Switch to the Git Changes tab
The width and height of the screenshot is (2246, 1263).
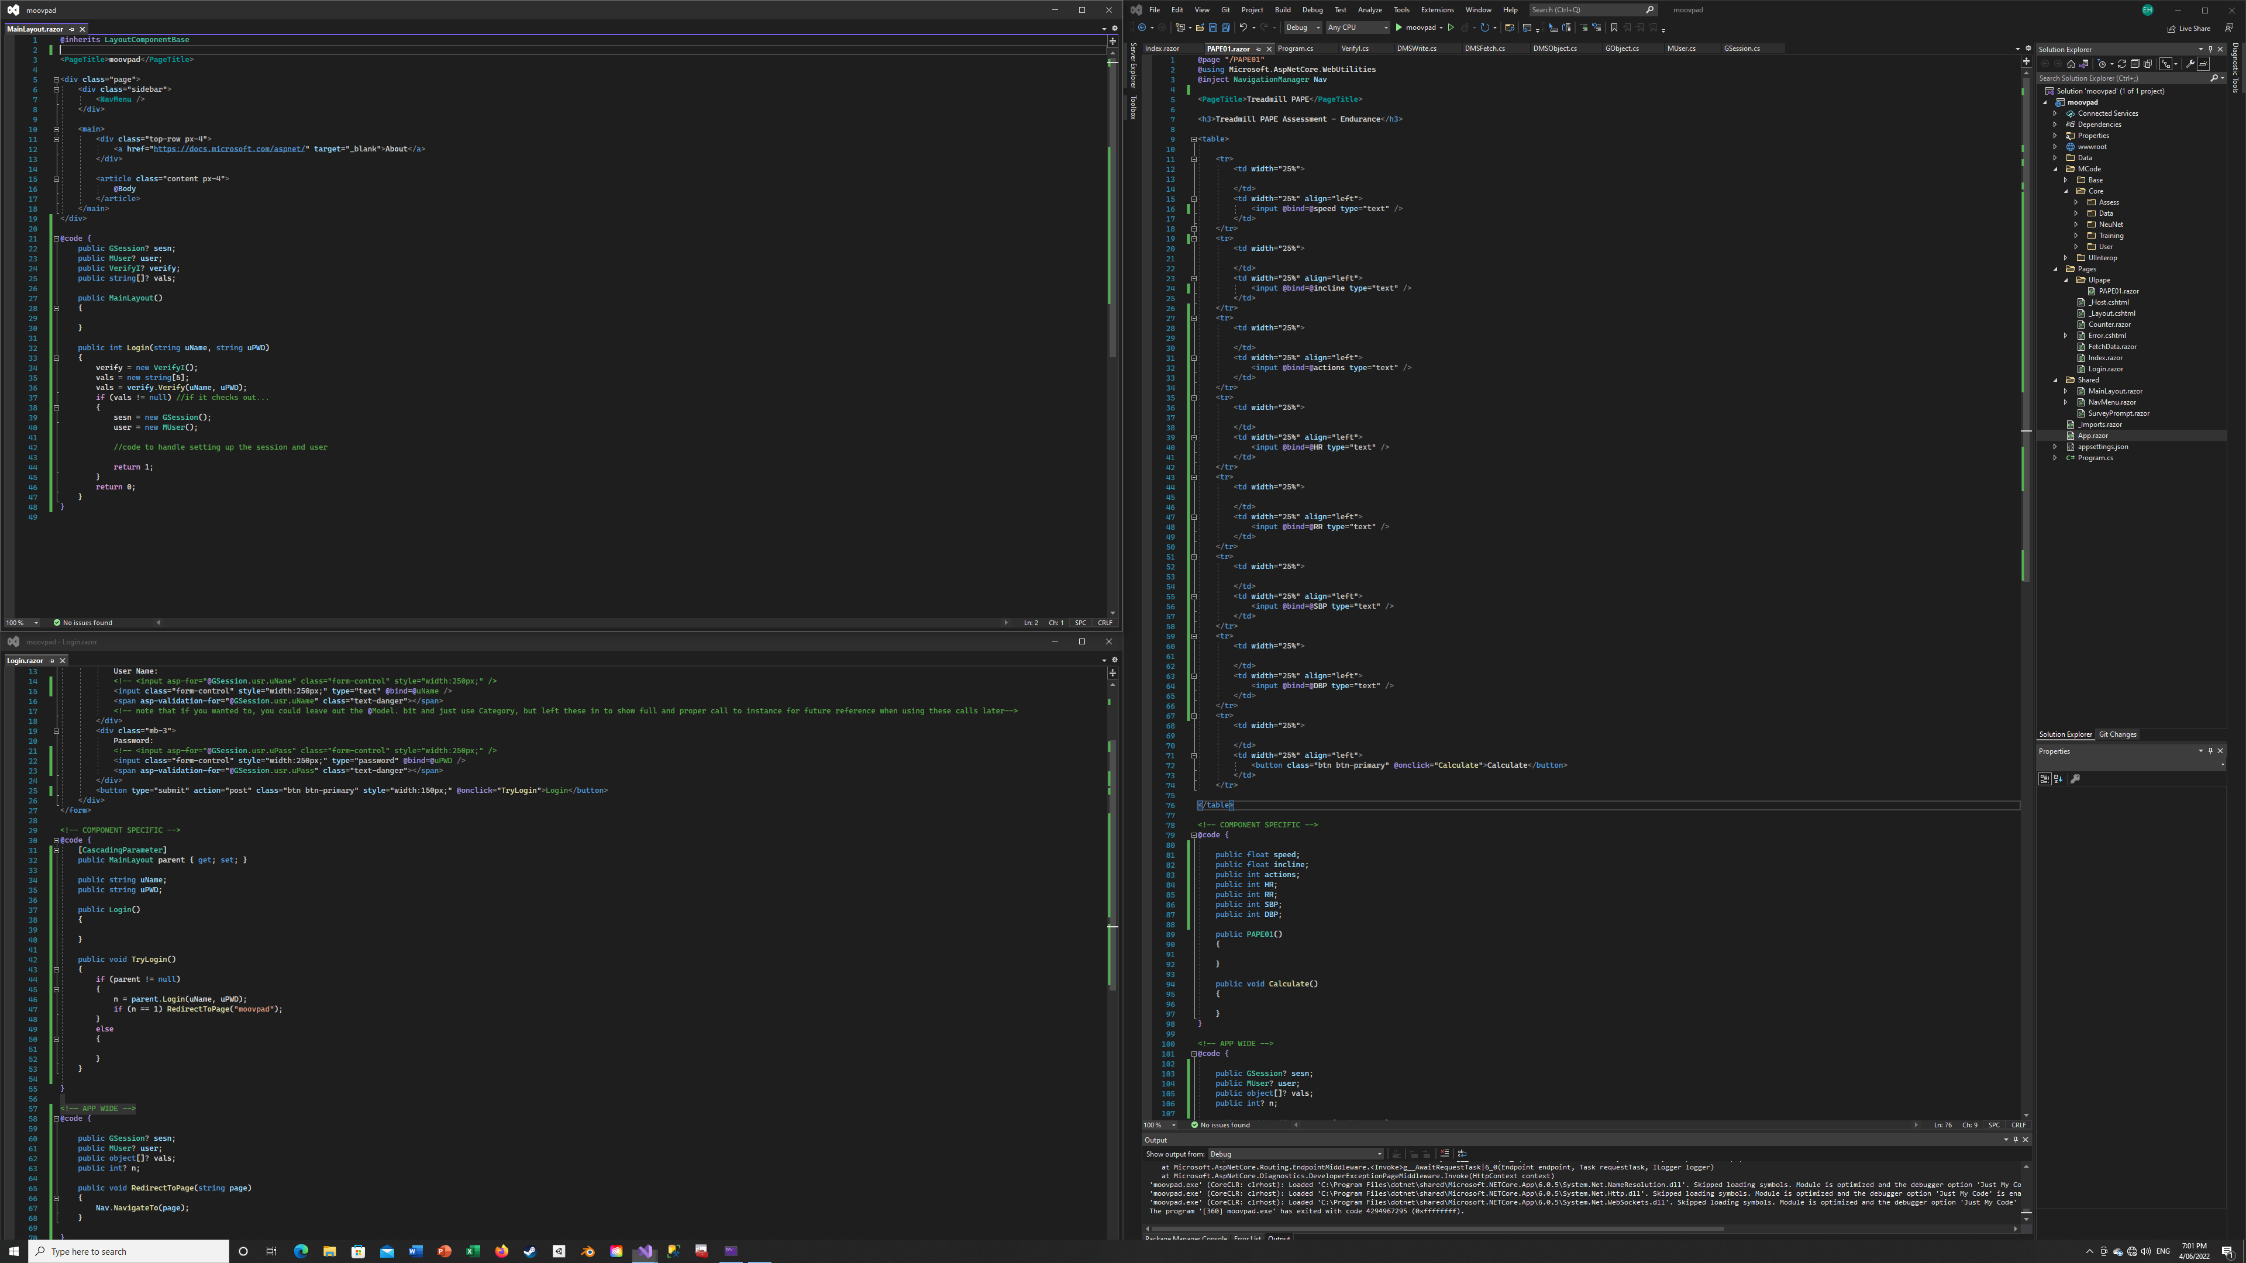pos(2117,734)
